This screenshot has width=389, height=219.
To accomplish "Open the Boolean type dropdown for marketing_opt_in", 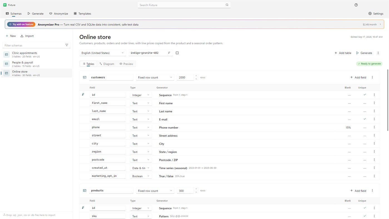I will (141, 176).
